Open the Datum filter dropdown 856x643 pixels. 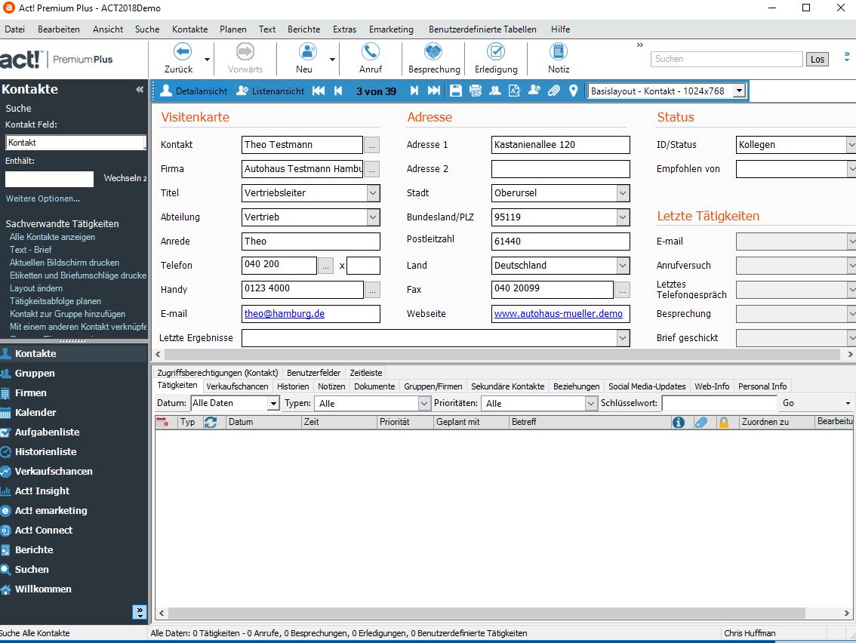click(x=273, y=403)
